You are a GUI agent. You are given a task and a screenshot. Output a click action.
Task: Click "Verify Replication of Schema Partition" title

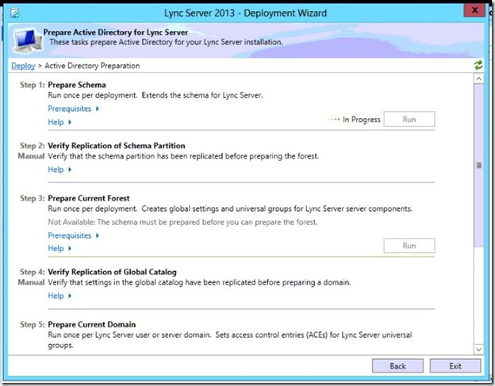click(117, 146)
